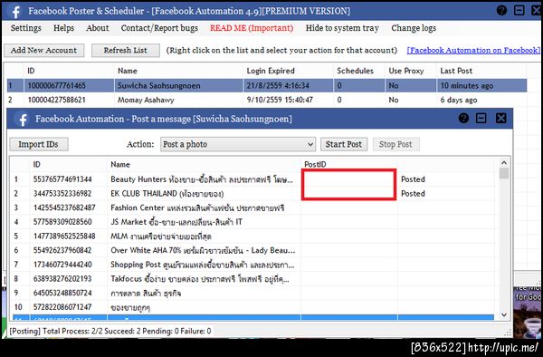The image size is (543, 357).
Task: Expand the Action dropdown Post a photo
Action: 238,144
